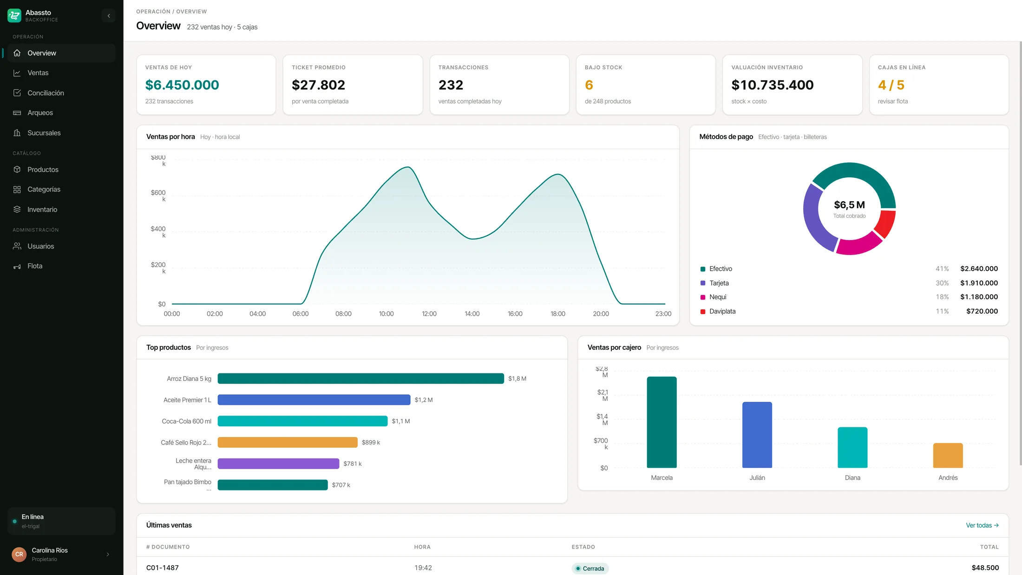Image resolution: width=1022 pixels, height=575 pixels.
Task: Click the Efectivo legend color swatch
Action: tap(703, 269)
